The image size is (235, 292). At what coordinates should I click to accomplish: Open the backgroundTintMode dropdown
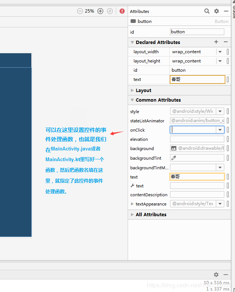(220, 167)
